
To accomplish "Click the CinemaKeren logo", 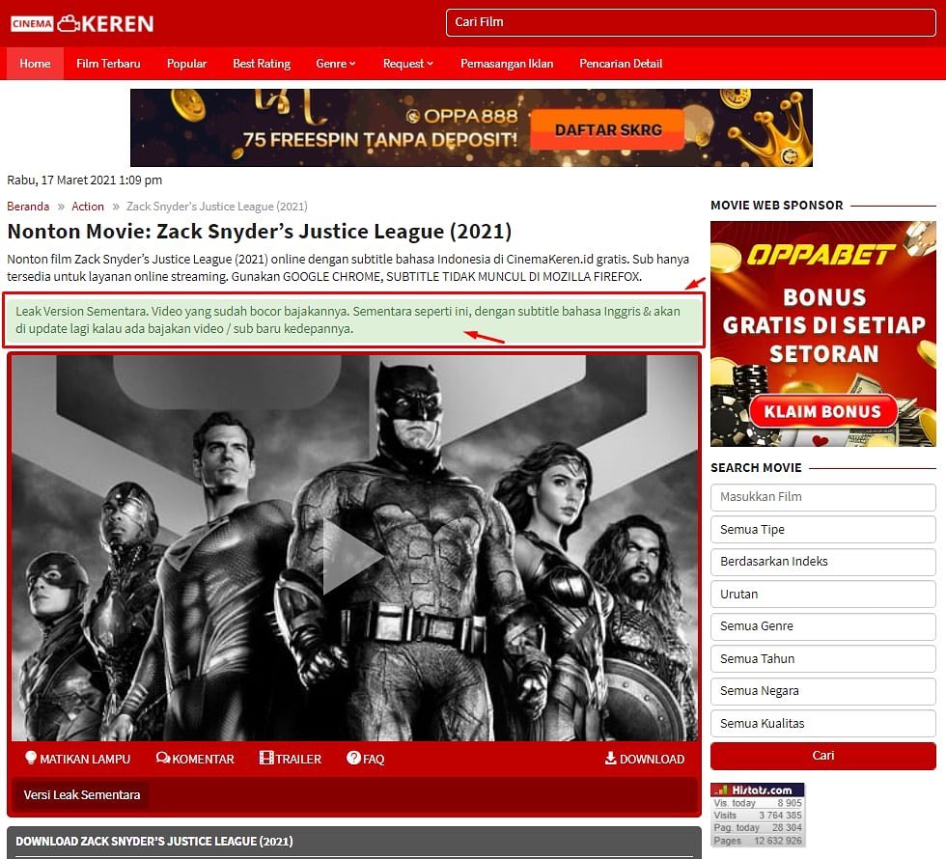I will pyautogui.click(x=82, y=23).
